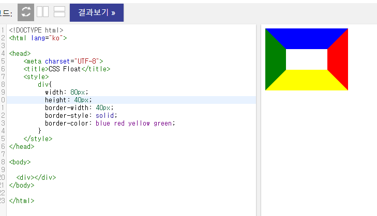Click the meta charset UTF-8 line
377x216 pixels.
(63, 61)
